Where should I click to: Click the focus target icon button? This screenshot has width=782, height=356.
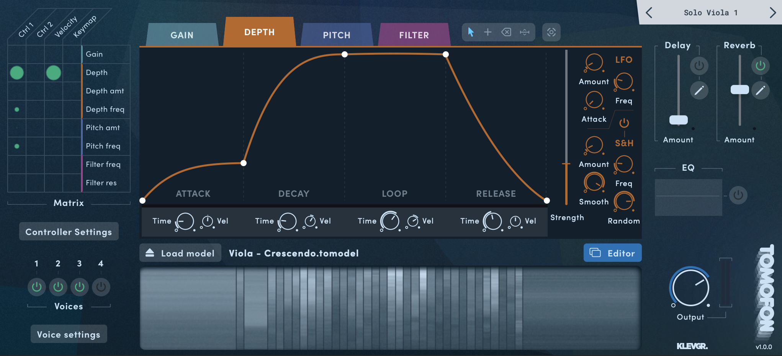point(551,32)
